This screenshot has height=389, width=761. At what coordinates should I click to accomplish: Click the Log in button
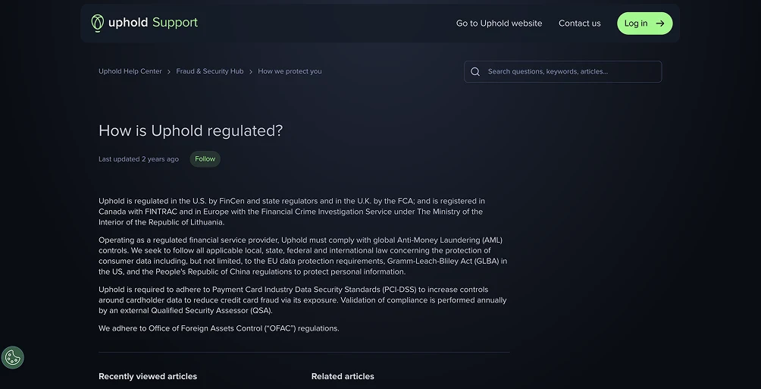[x=644, y=24]
